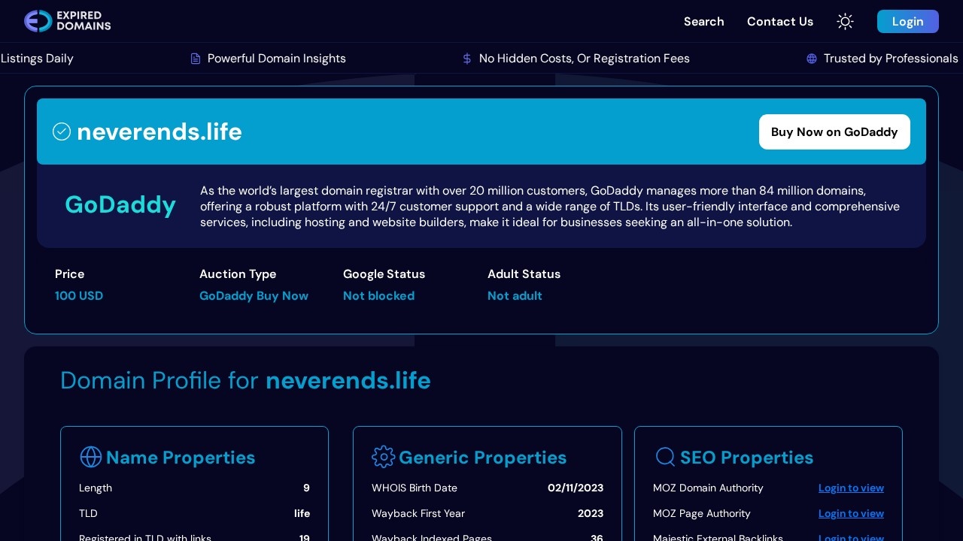This screenshot has width=963, height=541.
Task: Click the GoDaddy registrar logo text
Action: coord(120,204)
